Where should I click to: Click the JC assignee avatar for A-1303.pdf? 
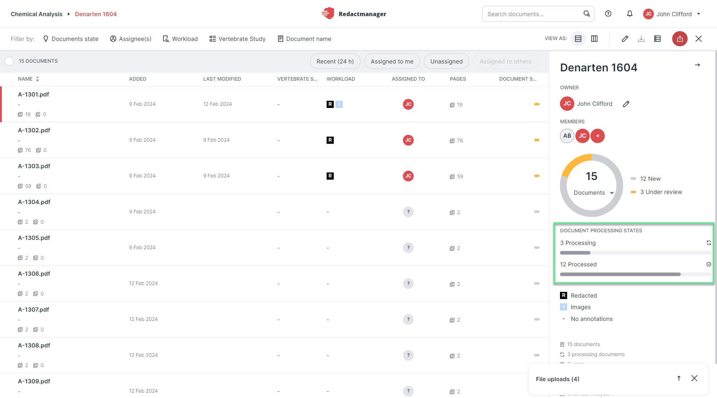(408, 176)
